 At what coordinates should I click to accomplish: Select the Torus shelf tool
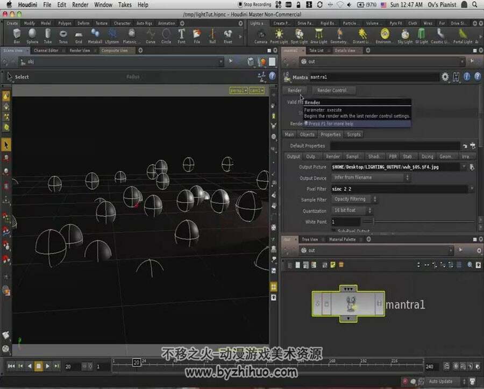click(x=63, y=36)
